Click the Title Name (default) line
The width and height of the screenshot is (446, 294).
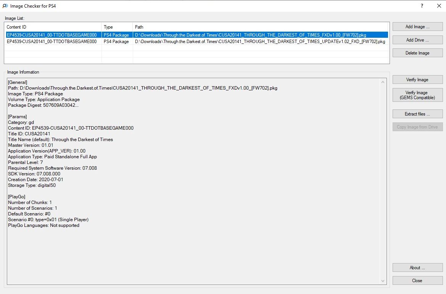tap(60, 139)
